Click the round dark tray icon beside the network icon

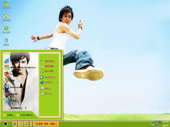(x=157, y=125)
